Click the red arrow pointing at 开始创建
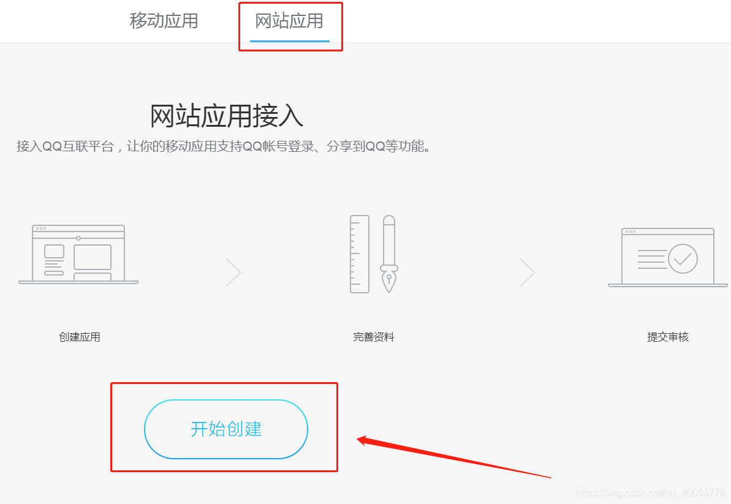Image resolution: width=731 pixels, height=504 pixels. [453, 457]
